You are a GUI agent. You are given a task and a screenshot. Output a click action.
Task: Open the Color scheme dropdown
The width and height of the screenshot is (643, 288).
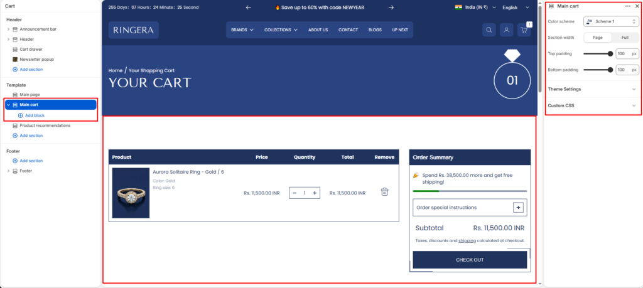pyautogui.click(x=611, y=21)
